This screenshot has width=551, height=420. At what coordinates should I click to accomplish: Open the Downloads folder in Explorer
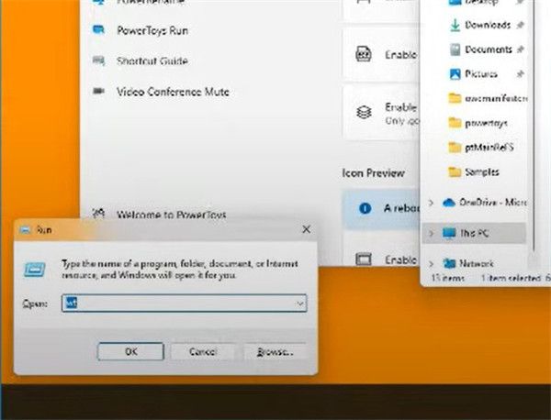(487, 24)
